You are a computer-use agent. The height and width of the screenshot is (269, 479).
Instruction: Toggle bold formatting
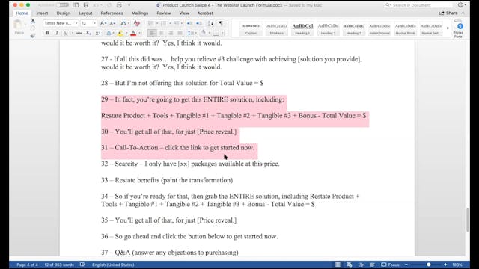pos(47,33)
